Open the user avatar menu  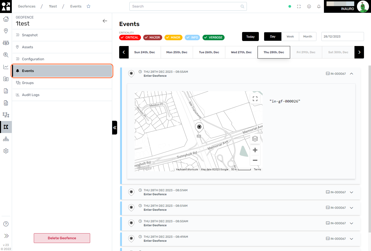point(363,6)
